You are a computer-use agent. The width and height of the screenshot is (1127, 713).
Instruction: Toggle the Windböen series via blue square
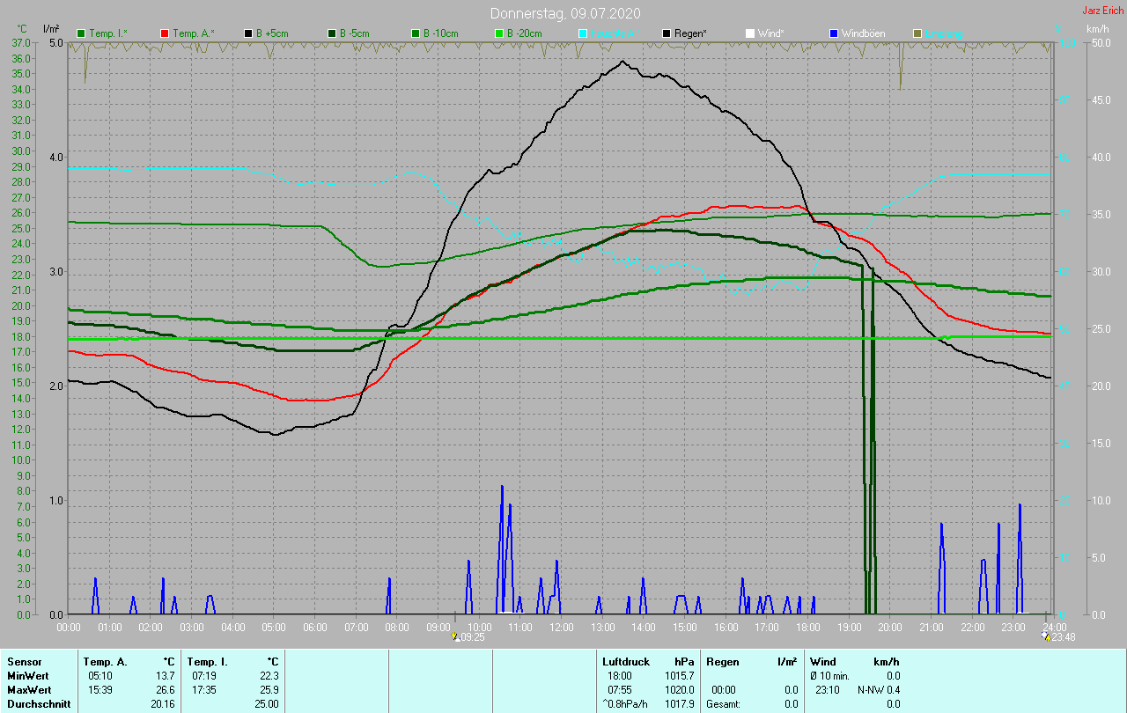pos(834,33)
